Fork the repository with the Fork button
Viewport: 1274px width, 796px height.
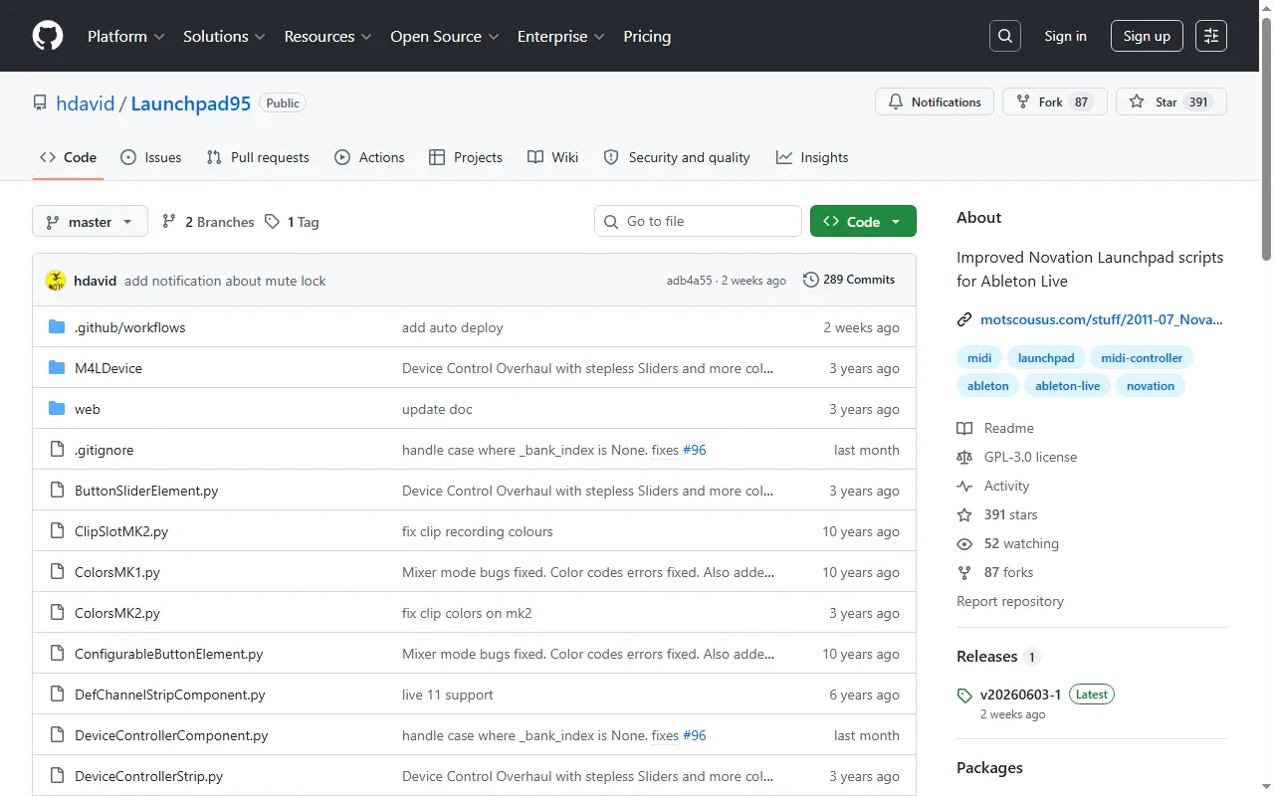[x=1055, y=101]
